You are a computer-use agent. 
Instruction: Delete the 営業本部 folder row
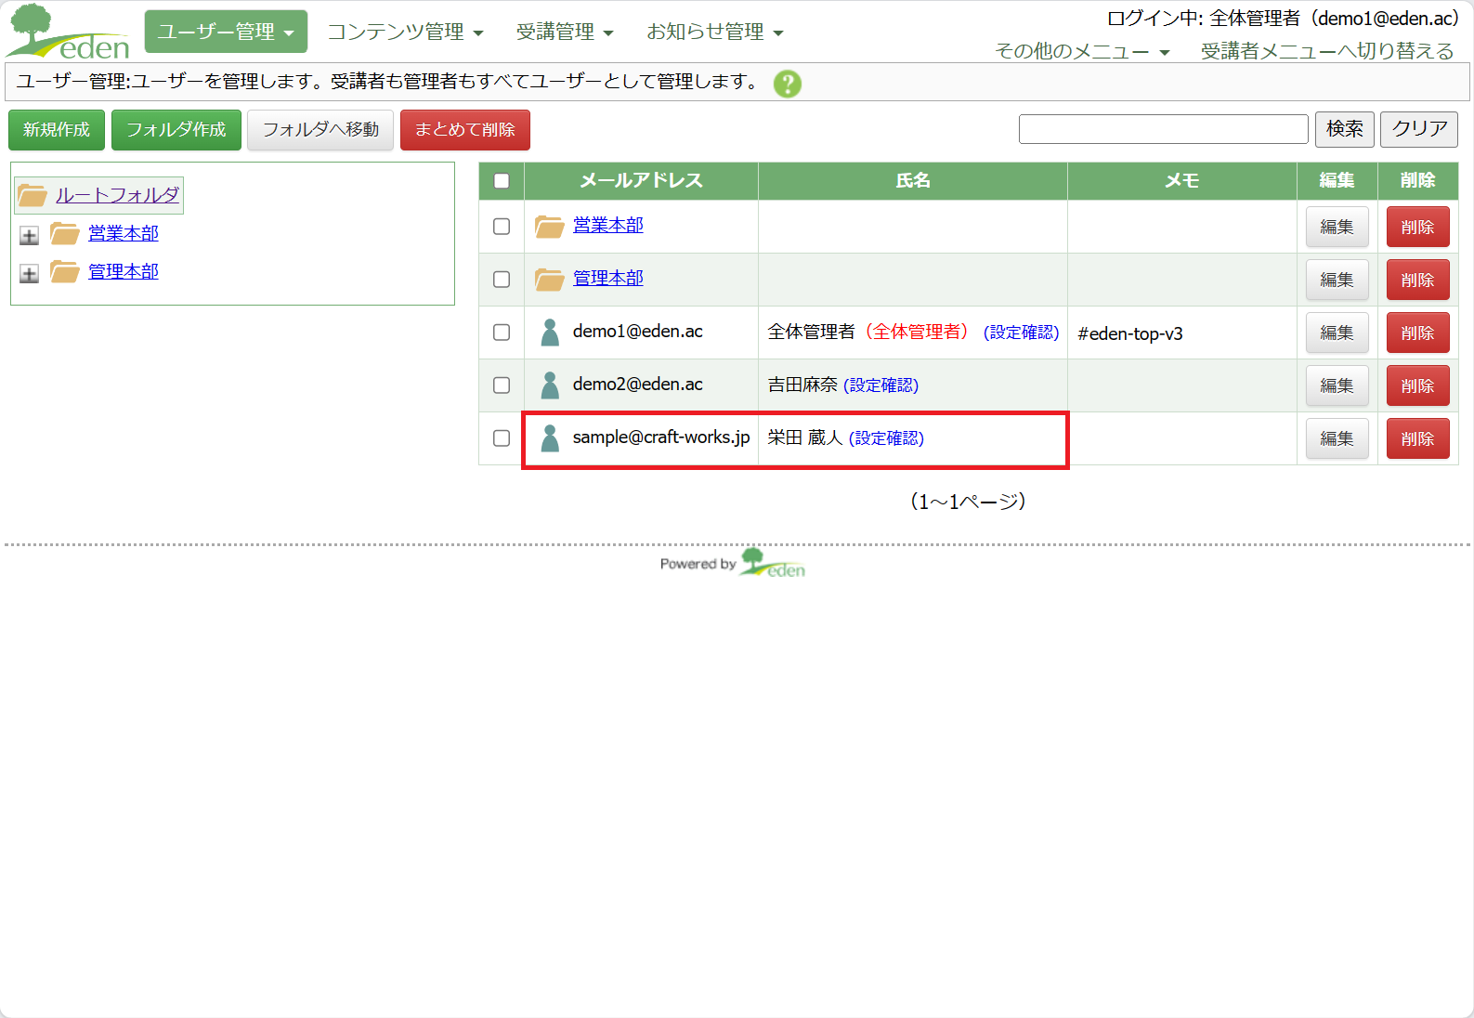[x=1417, y=227]
